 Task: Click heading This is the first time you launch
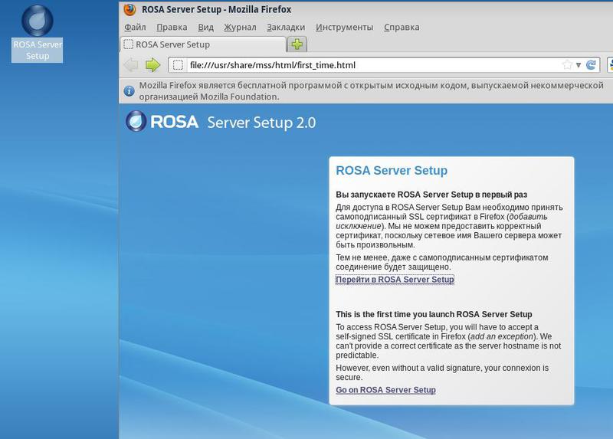point(434,314)
